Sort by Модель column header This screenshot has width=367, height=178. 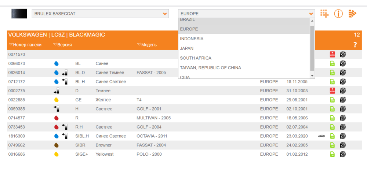tap(147, 45)
